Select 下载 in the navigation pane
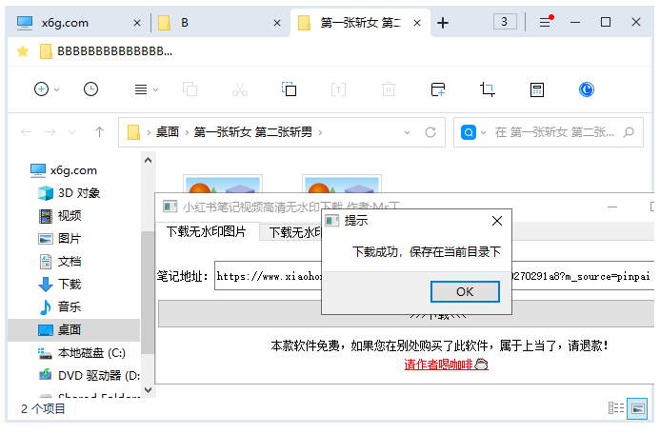Image resolution: width=660 pixels, height=434 pixels. 70,284
